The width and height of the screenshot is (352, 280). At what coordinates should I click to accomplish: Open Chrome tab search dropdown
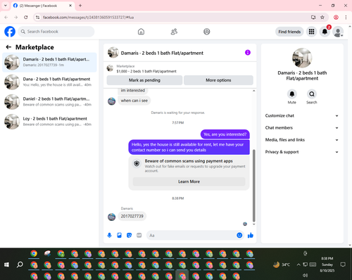[x=6, y=6]
